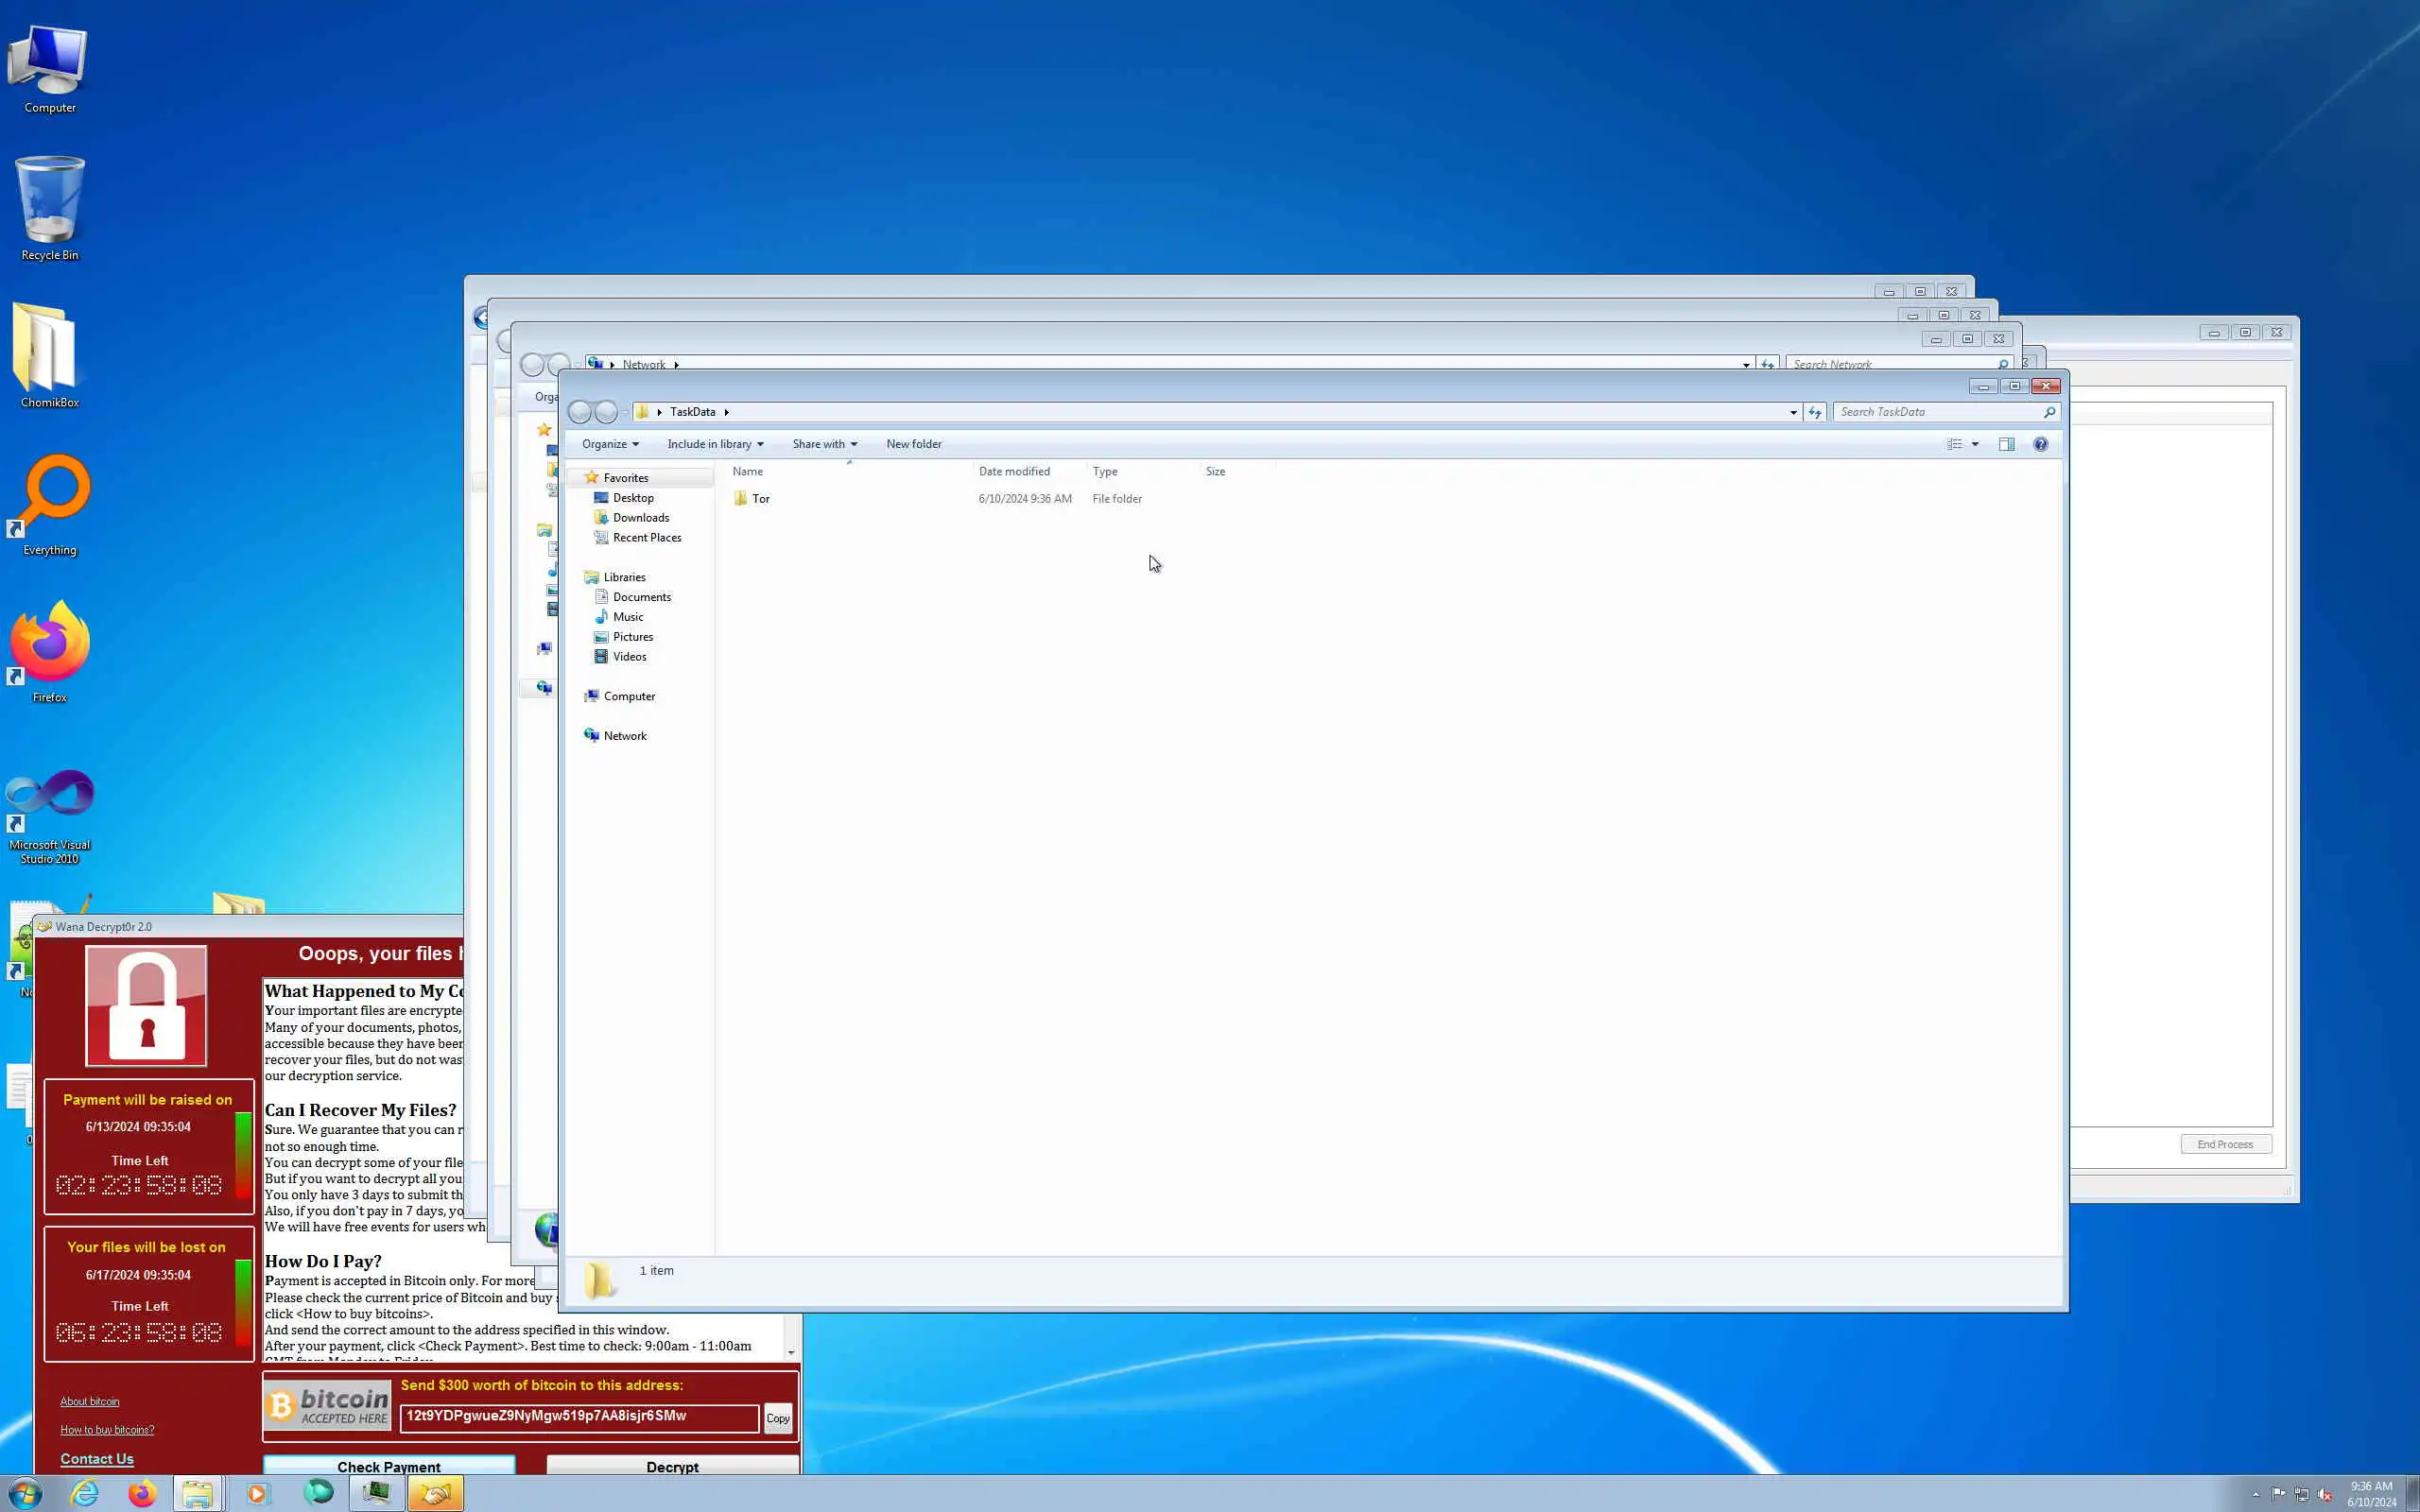This screenshot has height=1512, width=2420.
Task: Select Downloads in the Favorites list
Action: [x=640, y=518]
